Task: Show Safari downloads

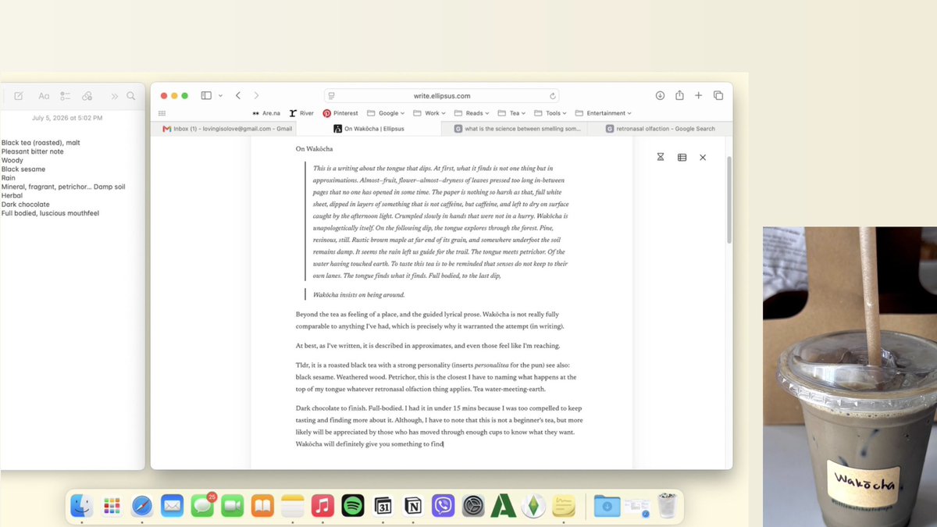Action: tap(660, 95)
